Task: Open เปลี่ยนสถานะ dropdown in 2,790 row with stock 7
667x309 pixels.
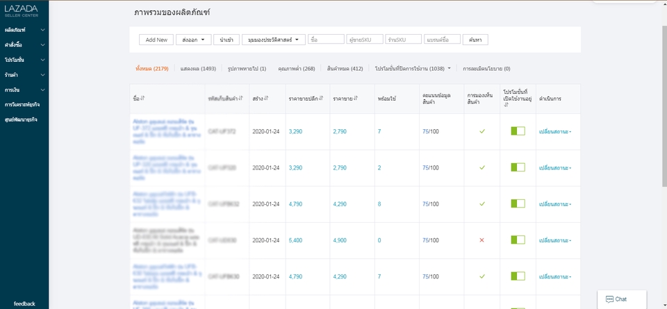Action: pyautogui.click(x=555, y=131)
